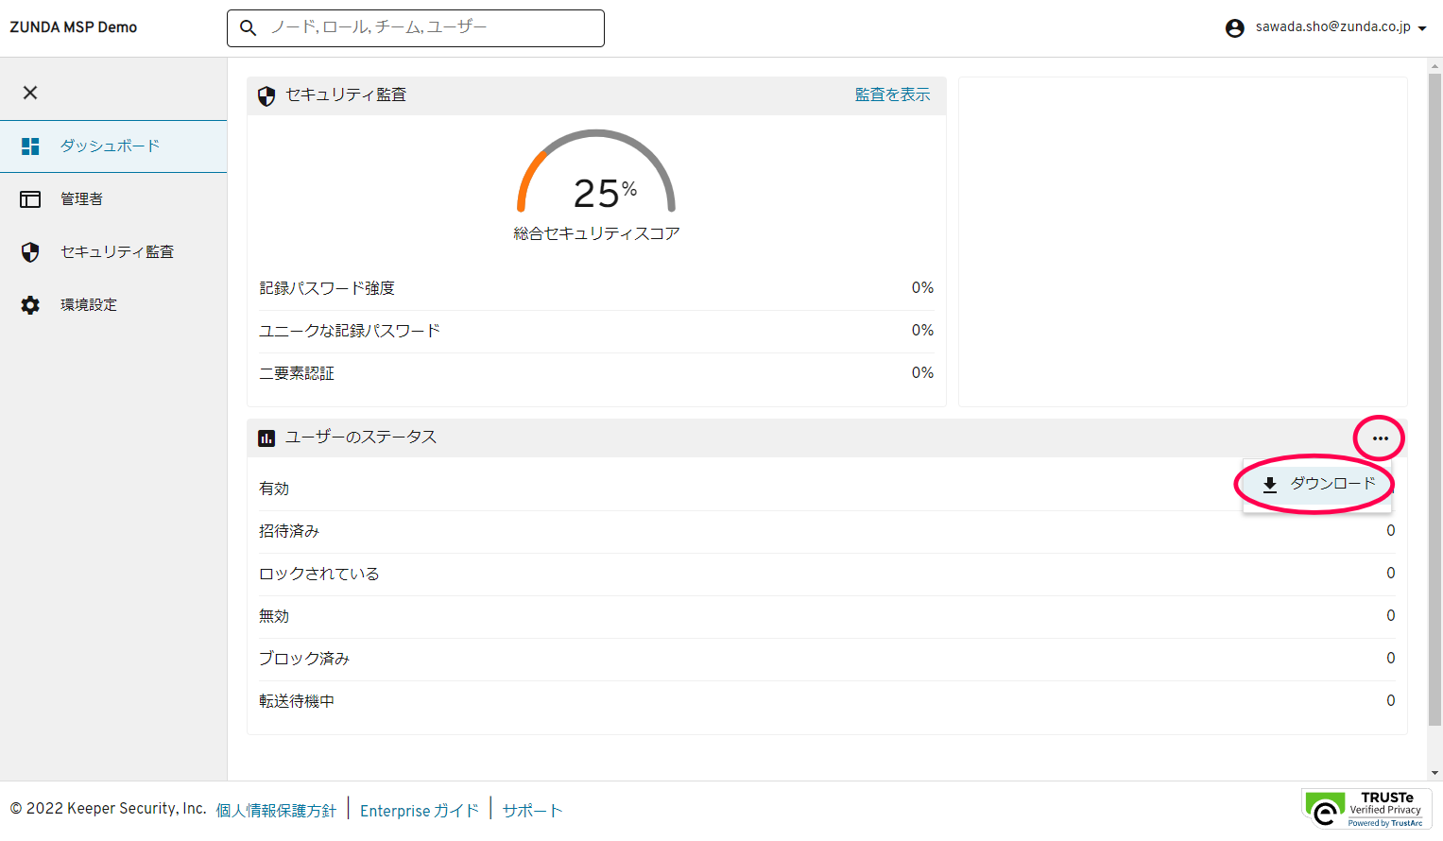Image resolution: width=1443 pixels, height=841 pixels.
Task: Click the サポート footer link
Action: click(x=532, y=811)
